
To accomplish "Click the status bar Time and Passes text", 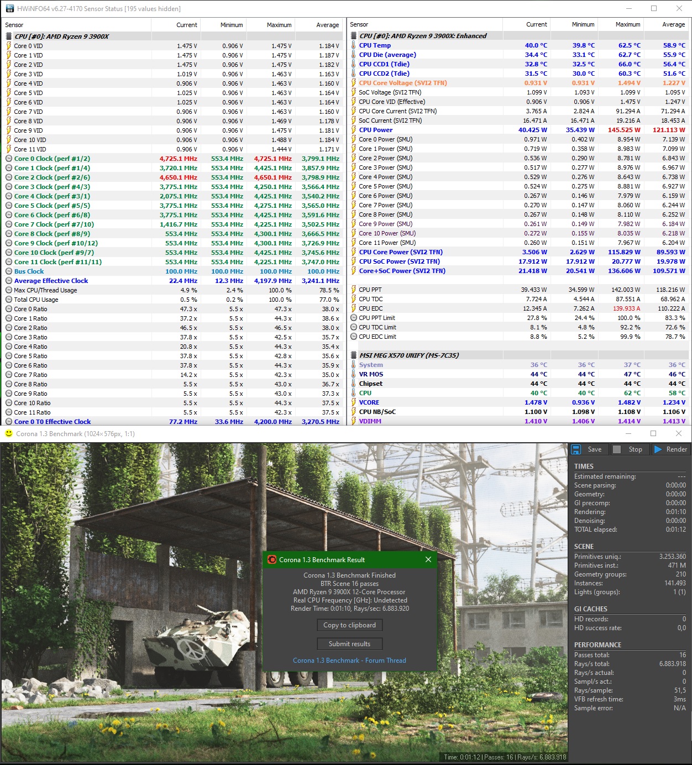I will point(505,757).
